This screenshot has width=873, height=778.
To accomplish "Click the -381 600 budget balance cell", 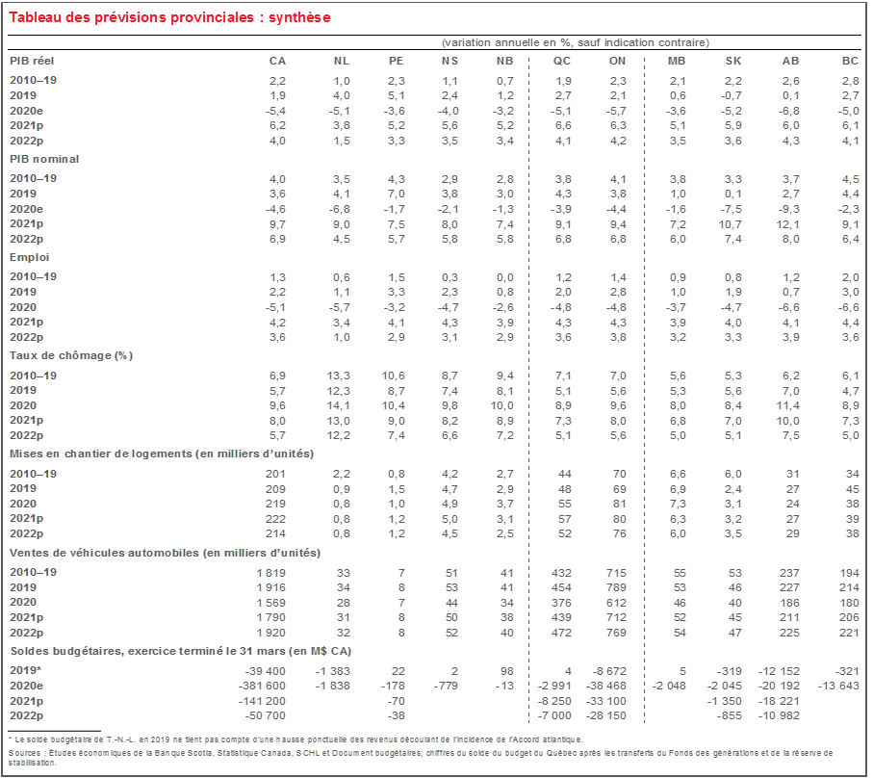I will tap(265, 686).
